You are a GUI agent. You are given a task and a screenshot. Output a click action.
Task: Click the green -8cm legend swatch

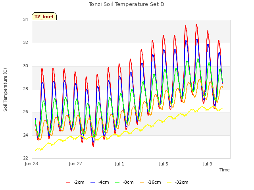(x=117, y=182)
